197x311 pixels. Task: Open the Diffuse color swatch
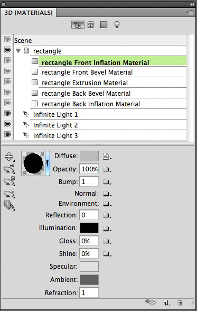[x=89, y=156]
